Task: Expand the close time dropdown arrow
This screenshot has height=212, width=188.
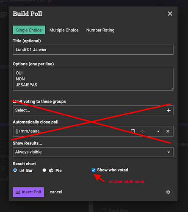Action: coord(158,131)
